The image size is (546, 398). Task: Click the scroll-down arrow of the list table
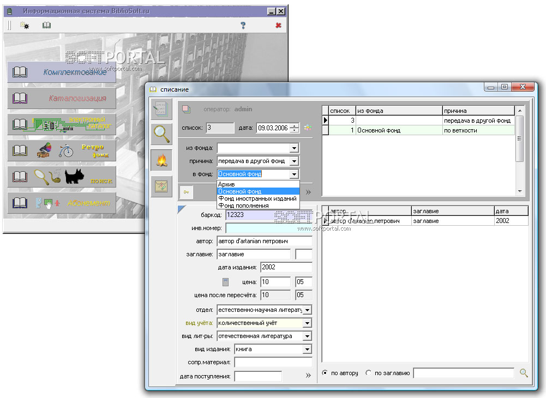coord(520,191)
